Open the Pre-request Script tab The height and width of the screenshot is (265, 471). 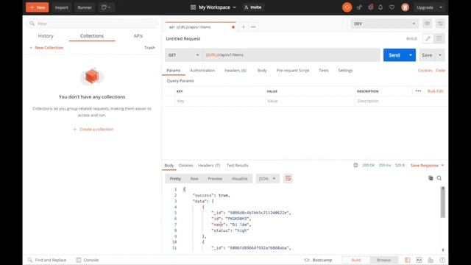(x=293, y=71)
